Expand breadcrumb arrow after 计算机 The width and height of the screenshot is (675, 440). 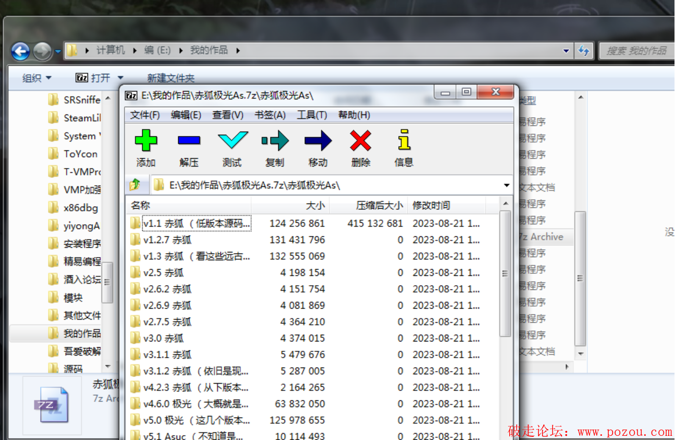pos(134,51)
